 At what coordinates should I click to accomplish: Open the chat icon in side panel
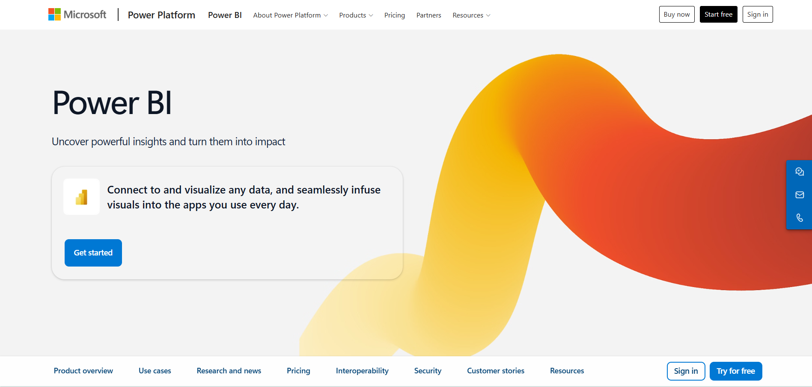click(x=799, y=172)
